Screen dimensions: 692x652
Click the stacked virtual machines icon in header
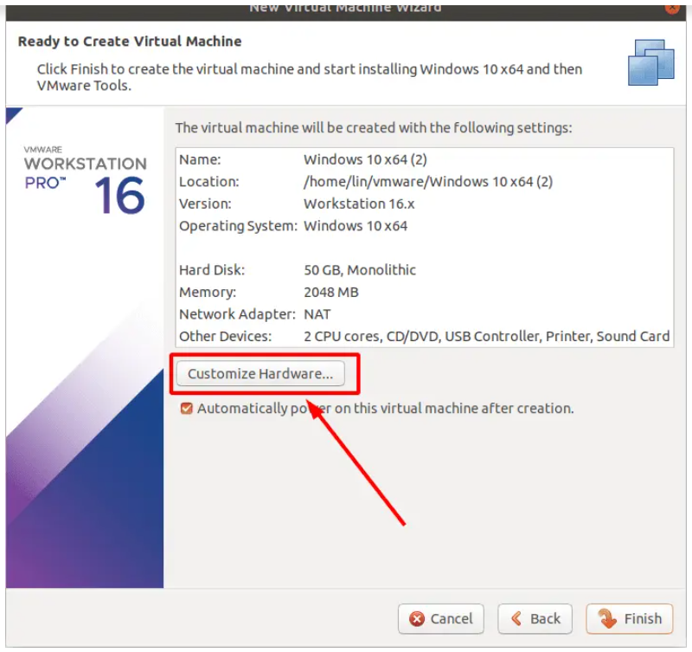point(651,62)
